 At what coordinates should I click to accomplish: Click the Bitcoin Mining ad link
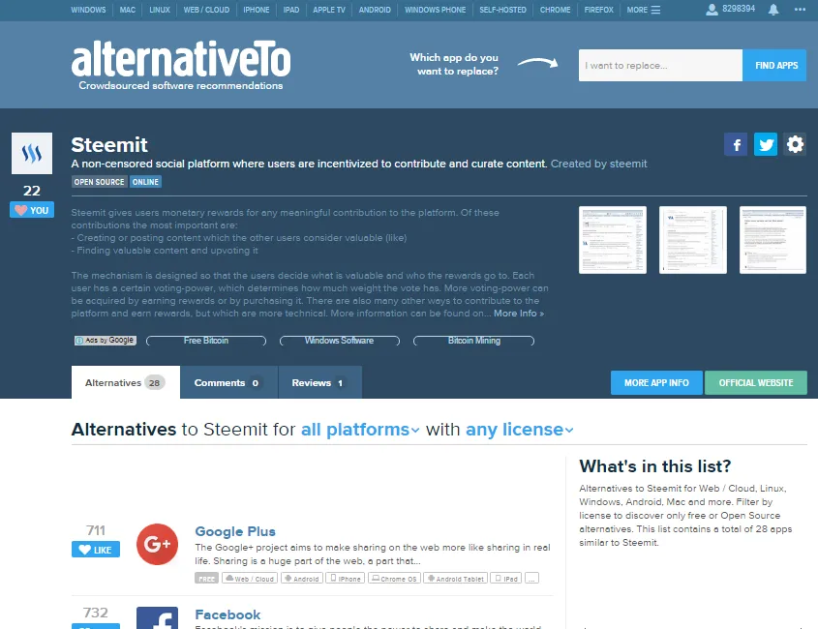click(x=473, y=341)
